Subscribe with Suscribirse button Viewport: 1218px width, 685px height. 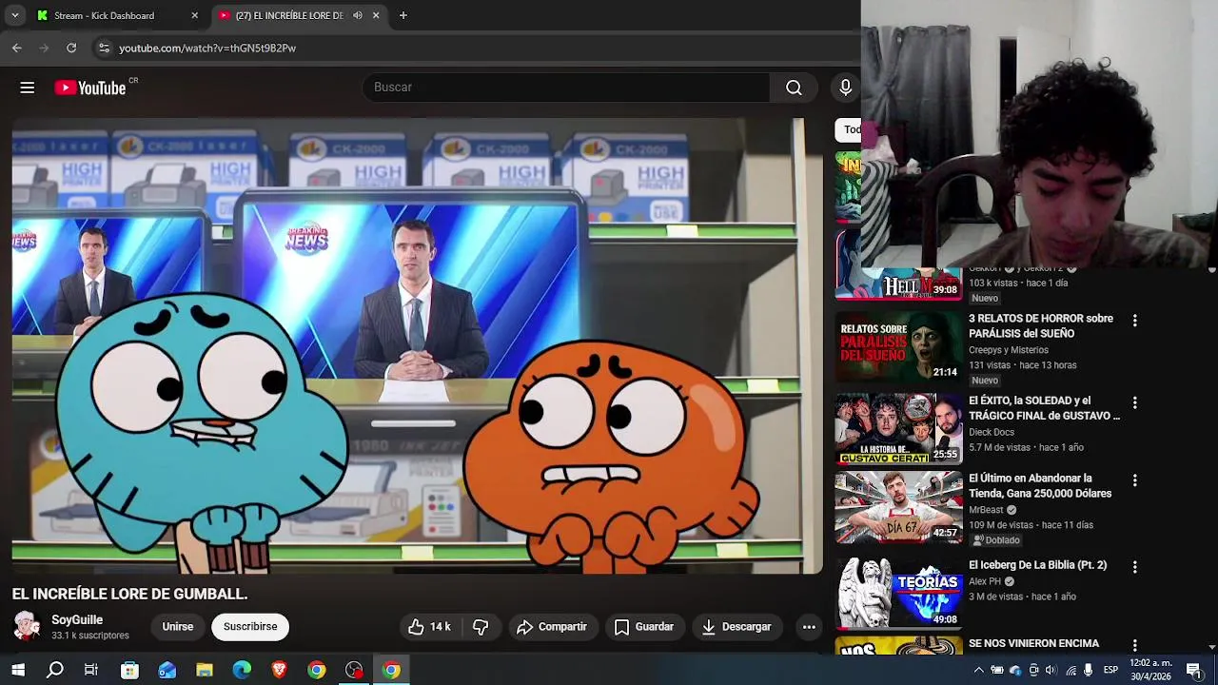pyautogui.click(x=250, y=627)
